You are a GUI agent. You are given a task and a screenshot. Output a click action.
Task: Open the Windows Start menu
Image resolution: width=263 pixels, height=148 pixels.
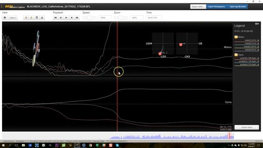click(3, 145)
